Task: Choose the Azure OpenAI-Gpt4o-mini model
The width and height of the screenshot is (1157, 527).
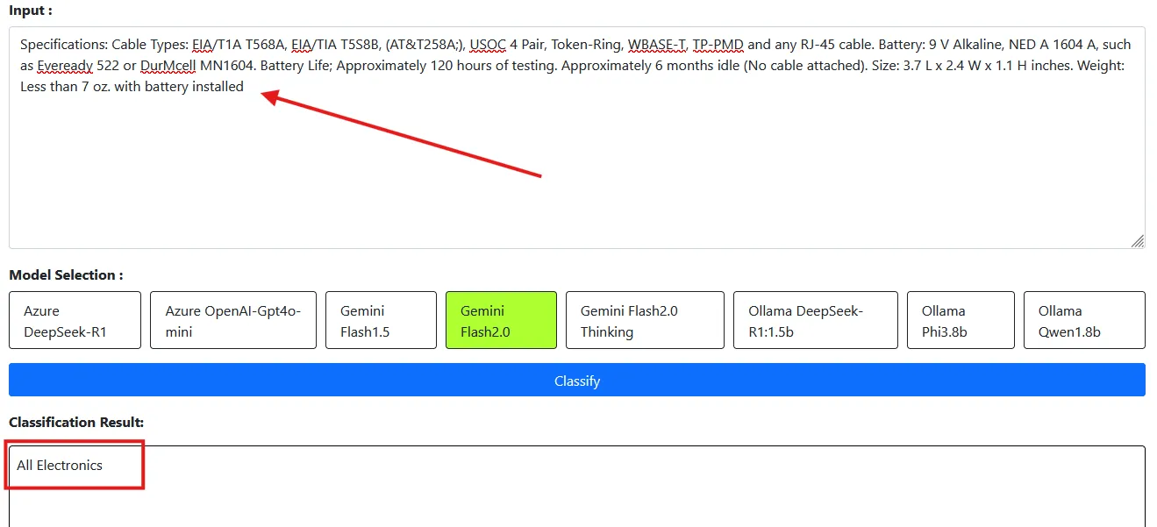Action: click(x=232, y=321)
